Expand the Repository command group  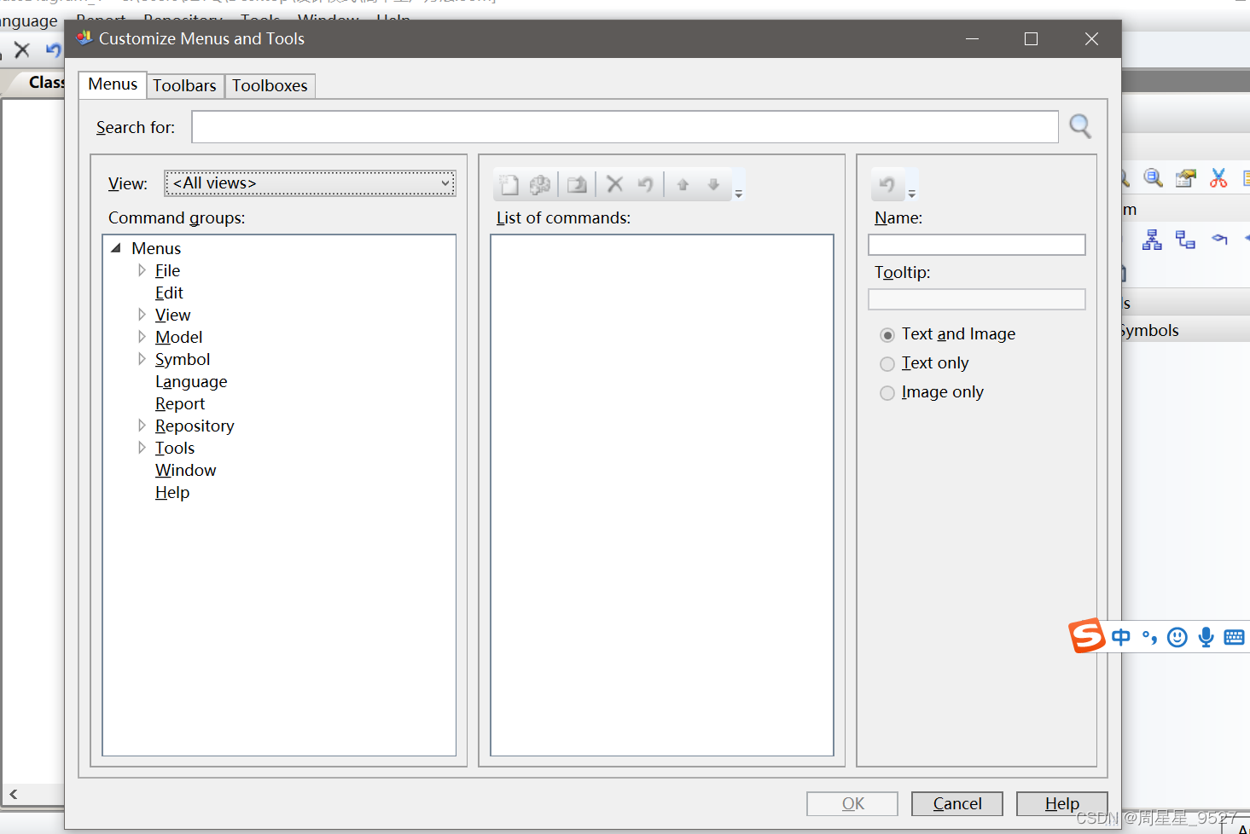click(142, 424)
